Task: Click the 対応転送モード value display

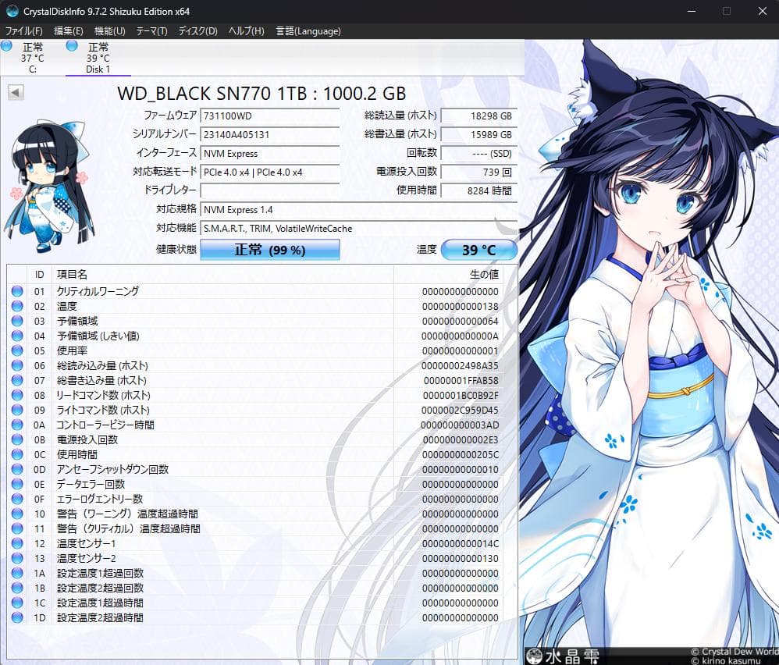Action: (x=269, y=172)
